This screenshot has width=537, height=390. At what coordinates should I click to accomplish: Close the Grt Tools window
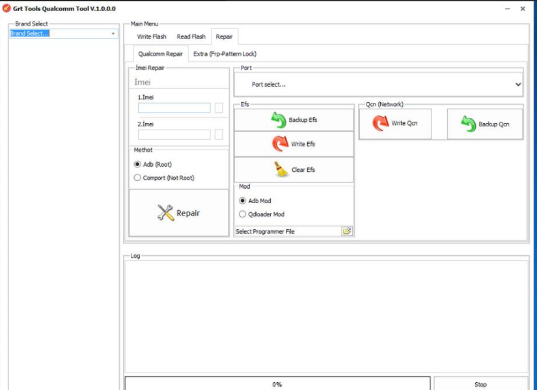click(x=523, y=8)
